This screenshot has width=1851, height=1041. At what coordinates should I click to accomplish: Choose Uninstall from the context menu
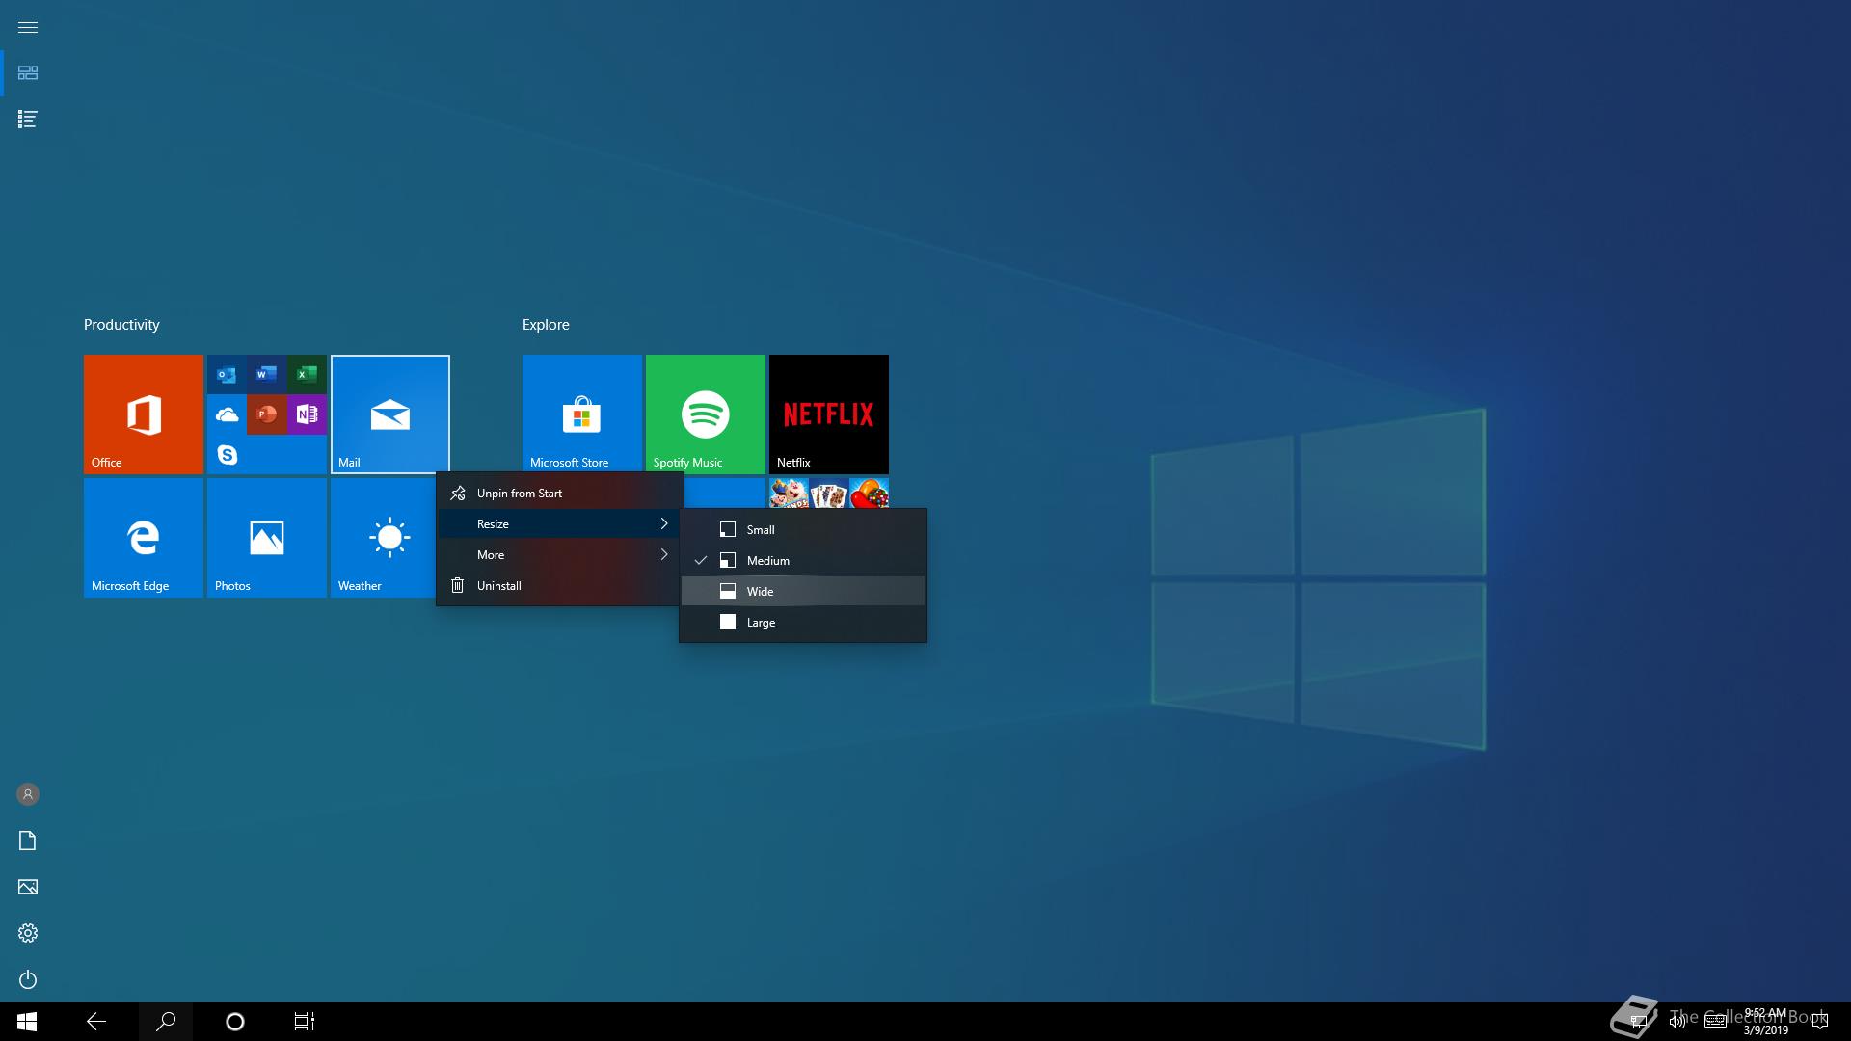pos(560,585)
